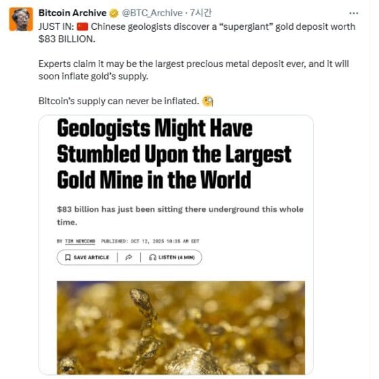This screenshot has width=379, height=379.
Task: Click the monocle face emoji
Action: [x=208, y=102]
